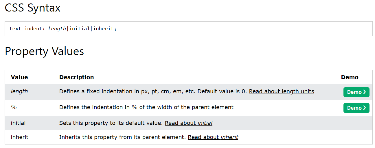Follow the 'Read about inherit' link
Viewport: 375px width, 148px height.
(213, 137)
